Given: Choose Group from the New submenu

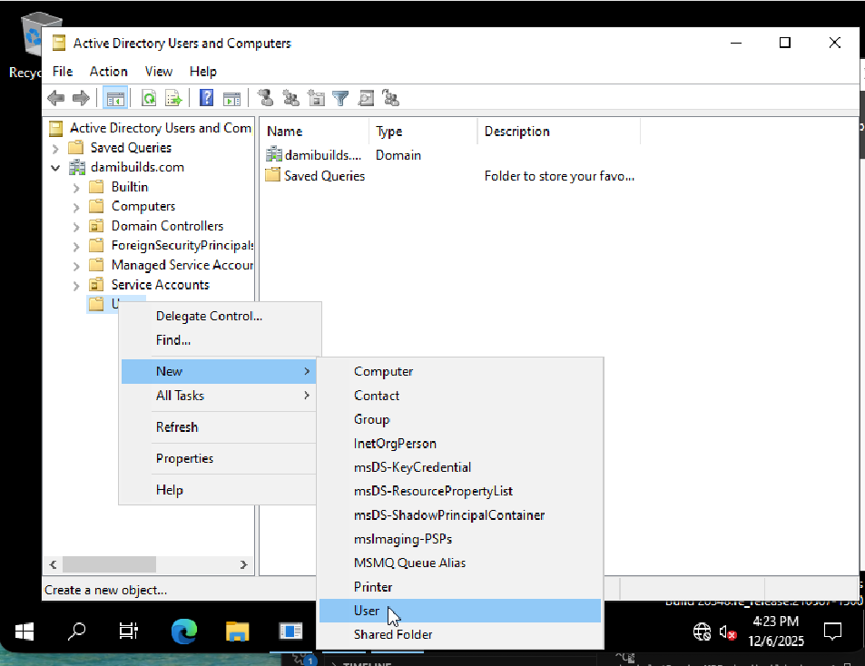Looking at the screenshot, I should [x=371, y=419].
